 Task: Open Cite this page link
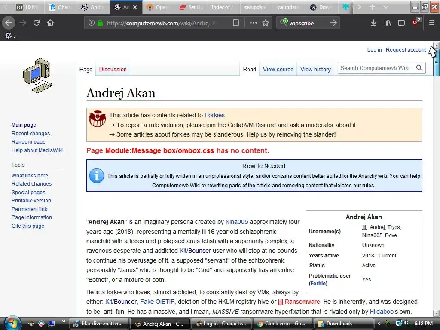(28, 226)
